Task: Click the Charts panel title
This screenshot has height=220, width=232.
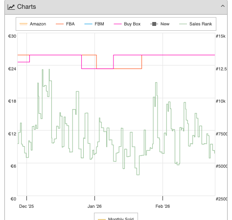Action: (x=26, y=7)
